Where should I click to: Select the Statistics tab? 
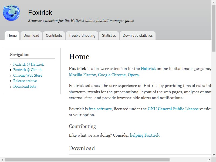coord(109,36)
